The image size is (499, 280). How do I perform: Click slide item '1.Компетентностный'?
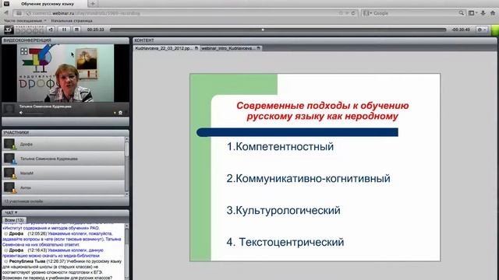pos(280,147)
